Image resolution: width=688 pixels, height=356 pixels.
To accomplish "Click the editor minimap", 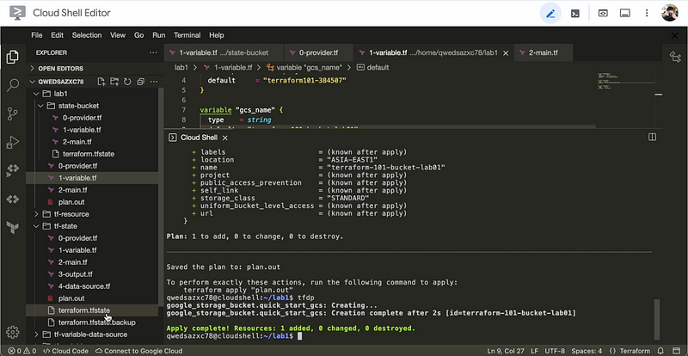I will point(625,81).
